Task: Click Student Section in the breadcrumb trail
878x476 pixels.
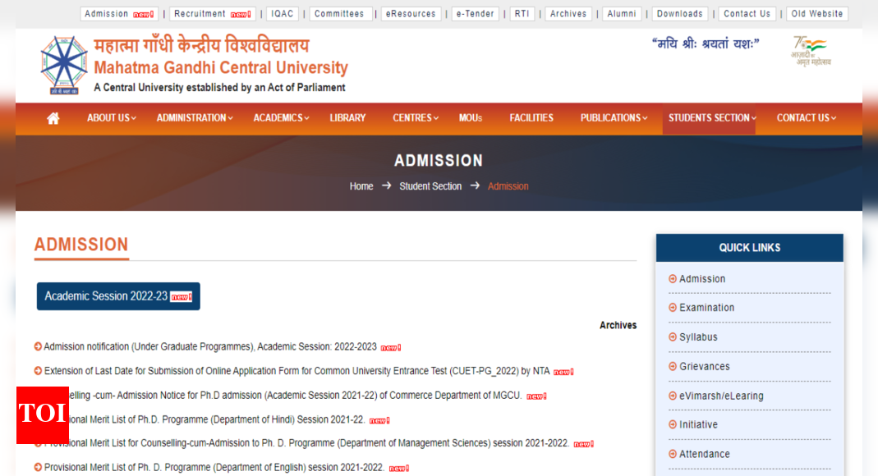Action: click(x=430, y=186)
